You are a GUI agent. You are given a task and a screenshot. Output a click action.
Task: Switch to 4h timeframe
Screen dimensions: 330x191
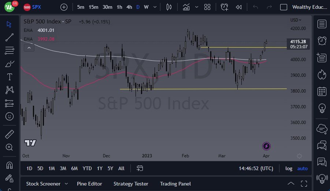[x=129, y=7]
